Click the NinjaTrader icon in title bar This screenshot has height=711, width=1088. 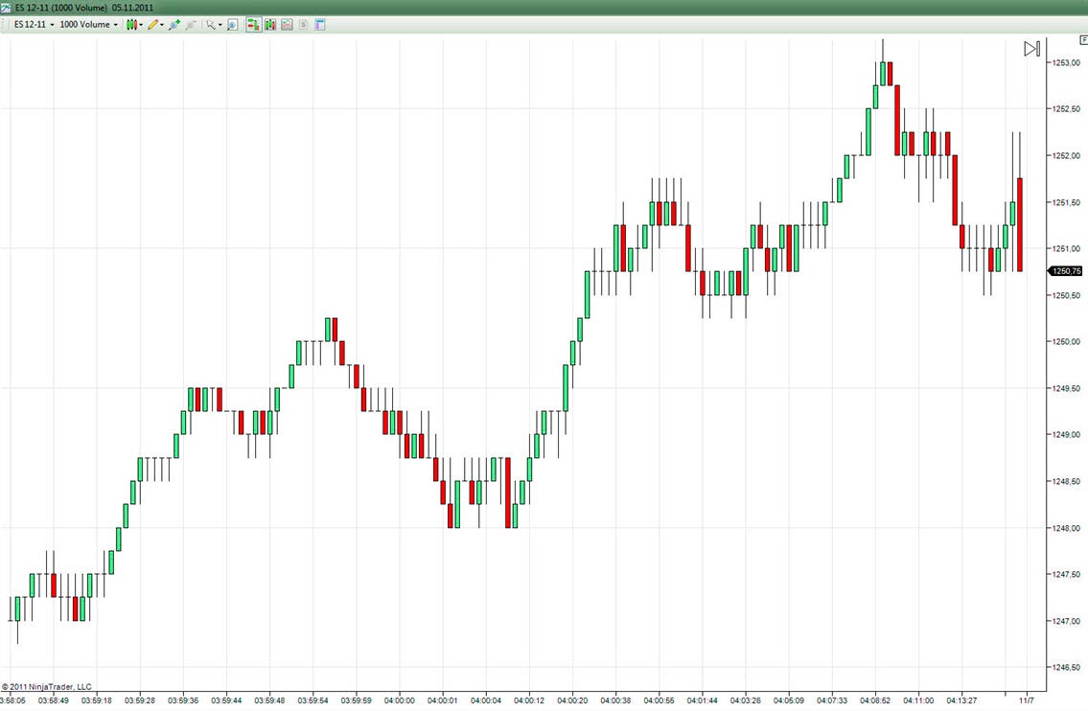click(x=6, y=7)
